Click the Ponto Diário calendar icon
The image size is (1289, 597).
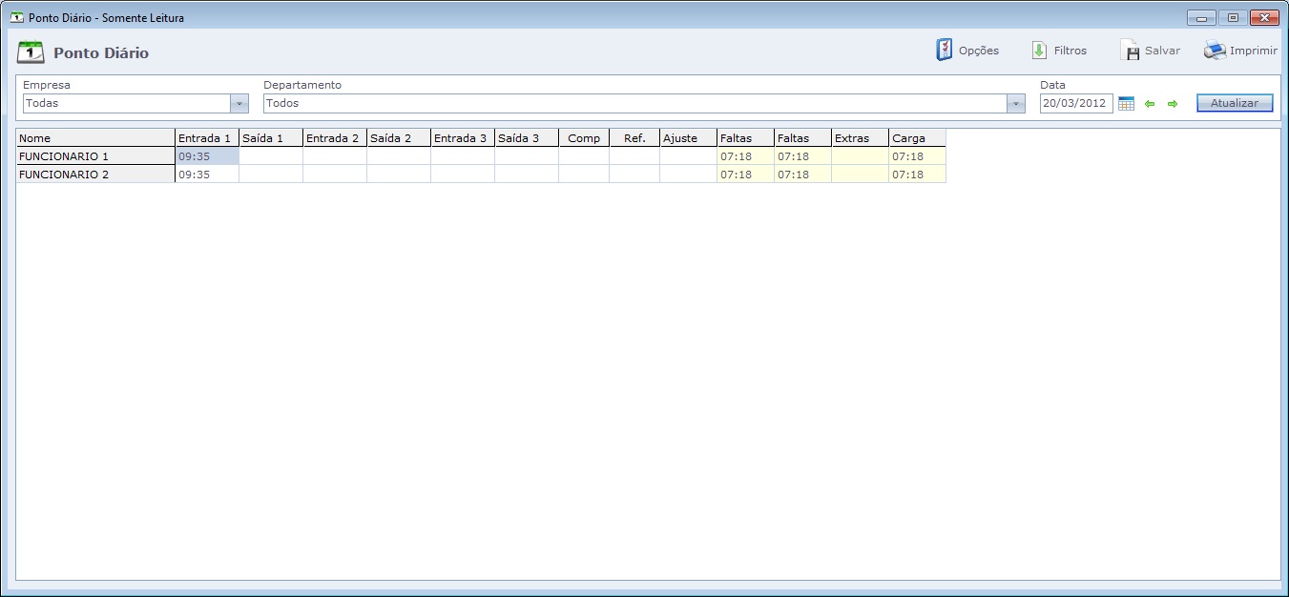(31, 52)
